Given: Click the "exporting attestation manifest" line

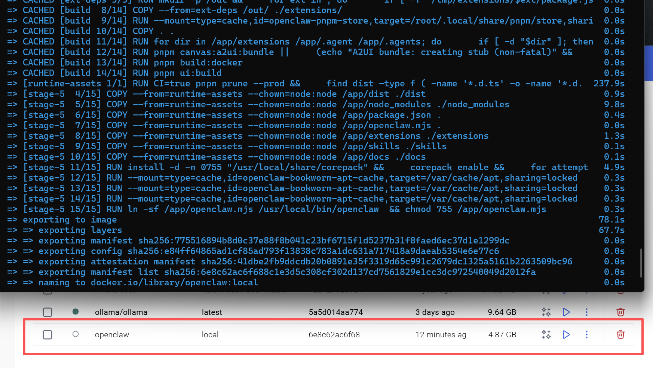Looking at the screenshot, I should 289,261.
